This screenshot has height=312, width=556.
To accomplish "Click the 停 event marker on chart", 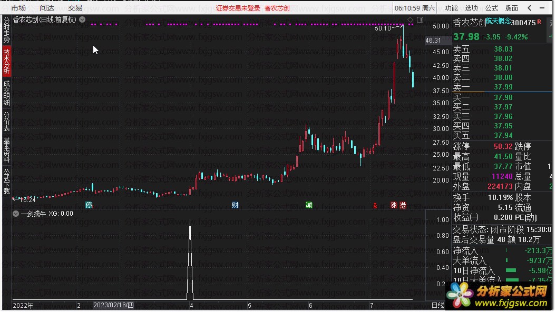I will point(89,205).
